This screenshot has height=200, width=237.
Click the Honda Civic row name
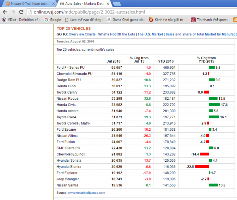pos(66,105)
